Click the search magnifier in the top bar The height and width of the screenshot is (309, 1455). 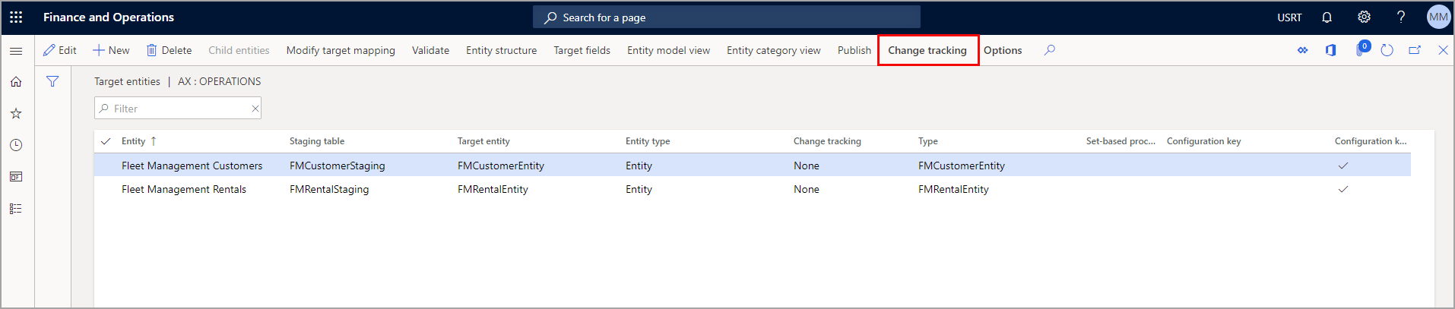[550, 17]
